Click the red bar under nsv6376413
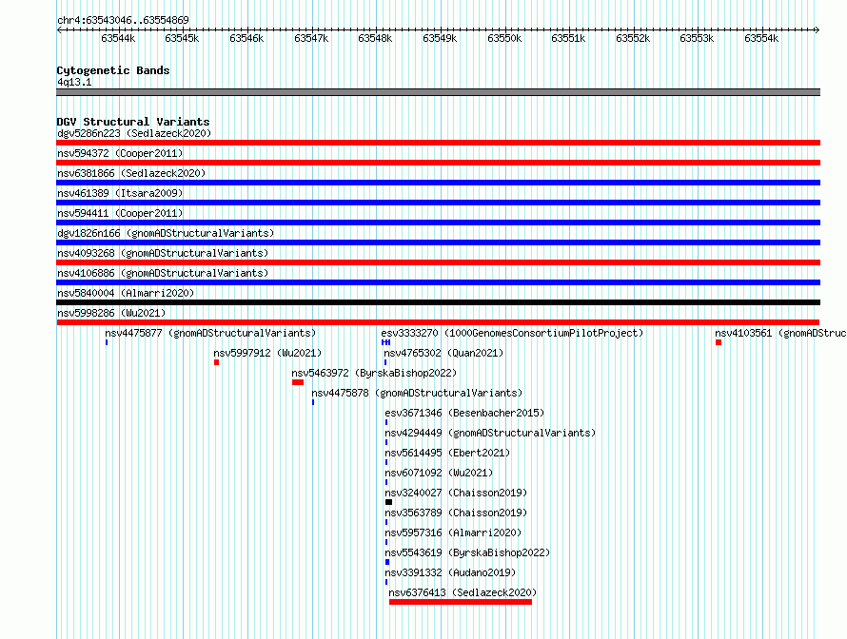The height and width of the screenshot is (639, 847). tap(461, 602)
